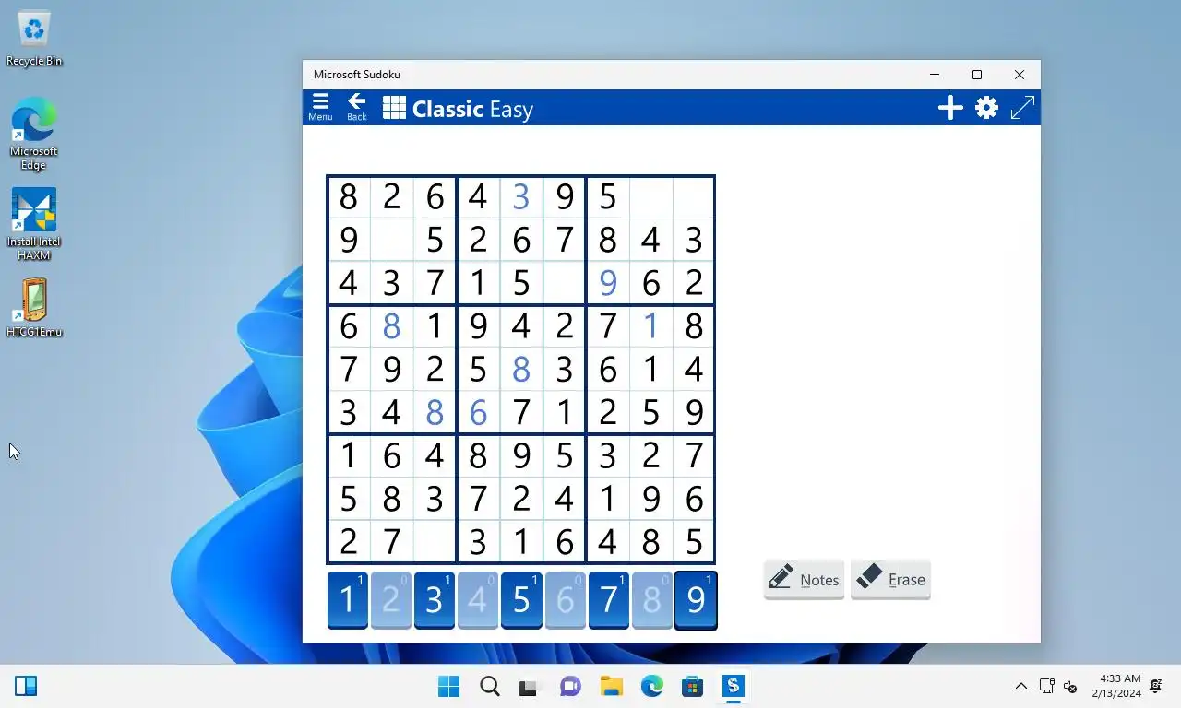Open HTCG1Emu desktop shortcut
1181x708 pixels.
[x=34, y=308]
